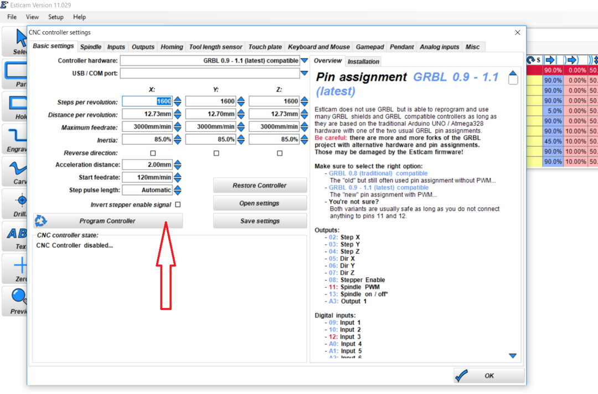The height and width of the screenshot is (394, 598).
Task: Pick the Carve tool icon
Action: click(x=16, y=171)
